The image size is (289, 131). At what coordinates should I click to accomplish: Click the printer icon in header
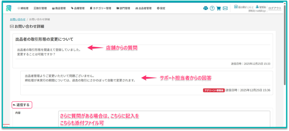tap(205, 8)
